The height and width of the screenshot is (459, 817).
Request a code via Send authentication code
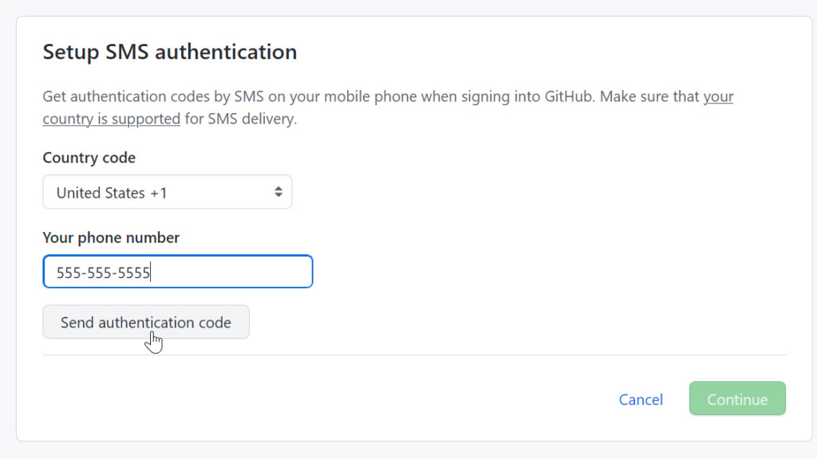[x=146, y=322]
